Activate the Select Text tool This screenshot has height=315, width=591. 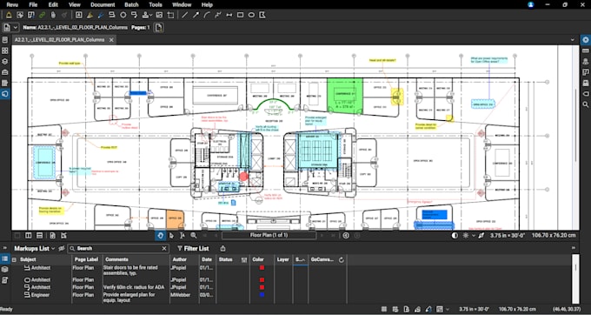pos(183,236)
